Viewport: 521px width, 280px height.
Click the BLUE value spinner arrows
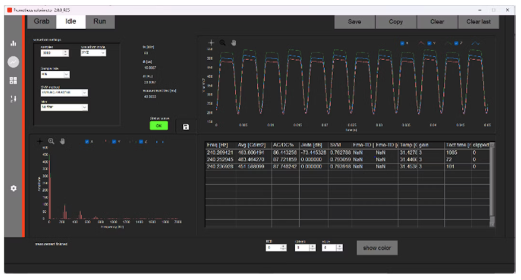pyautogui.click(x=339, y=248)
